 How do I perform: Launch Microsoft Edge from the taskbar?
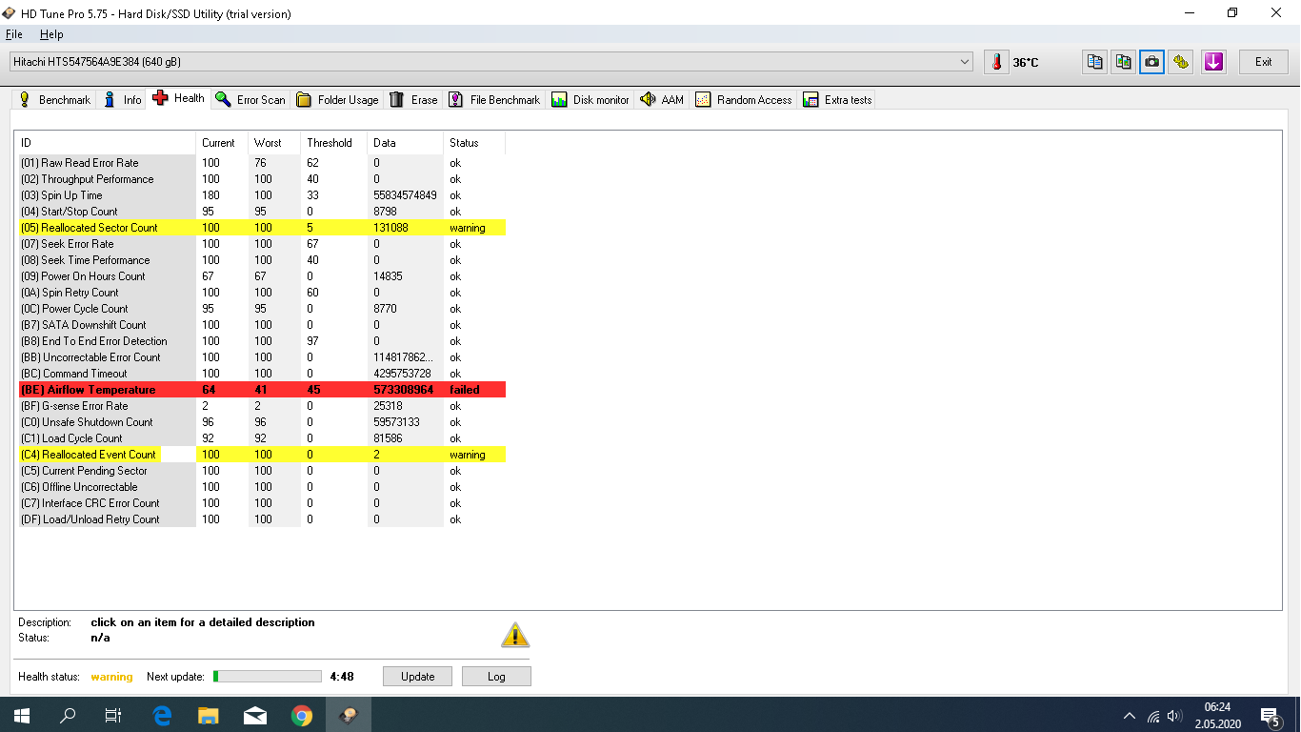[x=161, y=714]
